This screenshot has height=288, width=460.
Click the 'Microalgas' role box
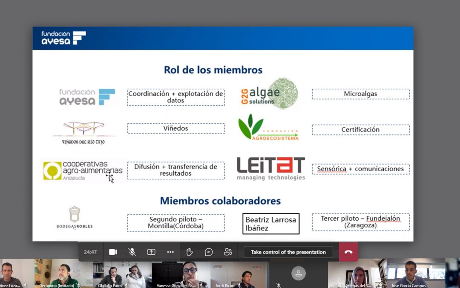tap(361, 94)
